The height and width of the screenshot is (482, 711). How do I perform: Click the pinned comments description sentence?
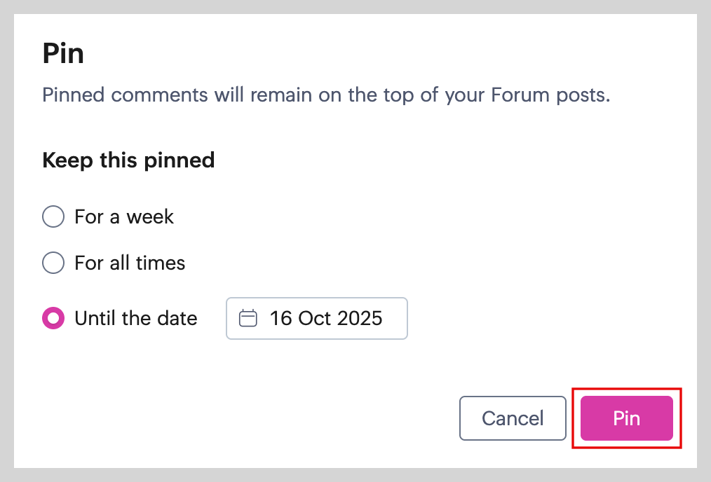[326, 95]
